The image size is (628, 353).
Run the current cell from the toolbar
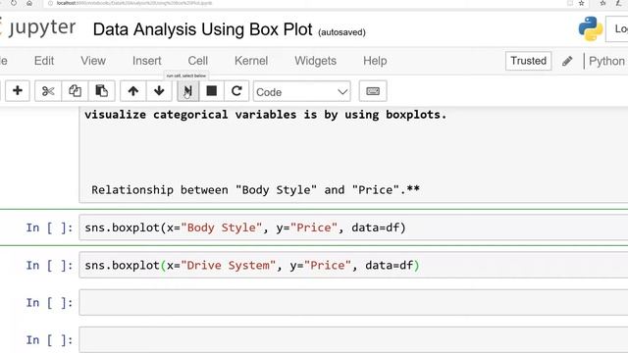pyautogui.click(x=187, y=91)
